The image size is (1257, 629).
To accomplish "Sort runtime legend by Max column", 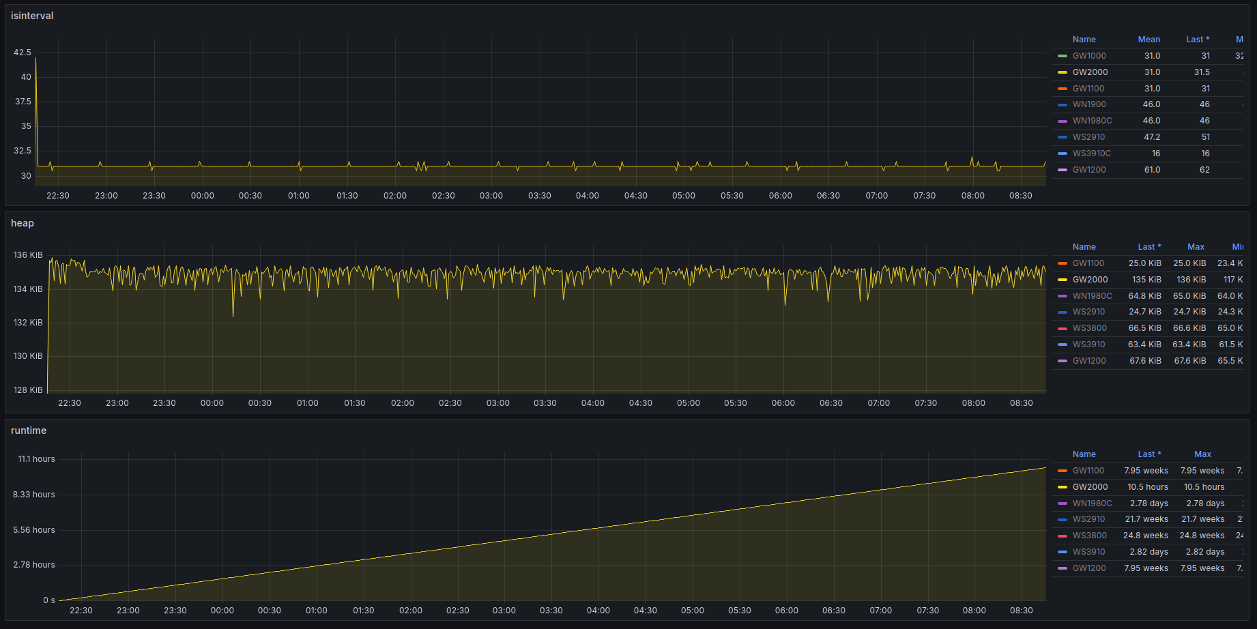I will tap(1202, 454).
